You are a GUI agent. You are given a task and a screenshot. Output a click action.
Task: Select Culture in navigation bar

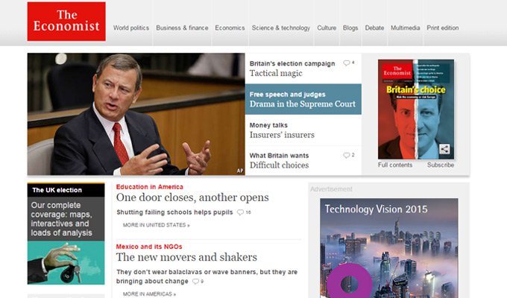pos(327,28)
